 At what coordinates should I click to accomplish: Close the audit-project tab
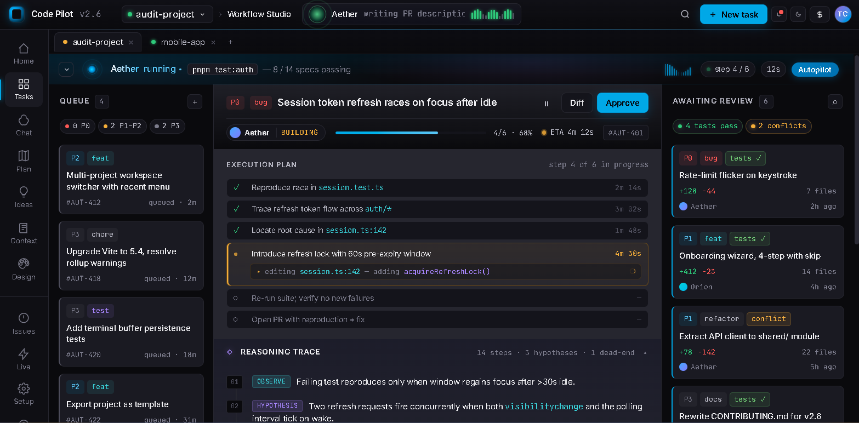131,42
